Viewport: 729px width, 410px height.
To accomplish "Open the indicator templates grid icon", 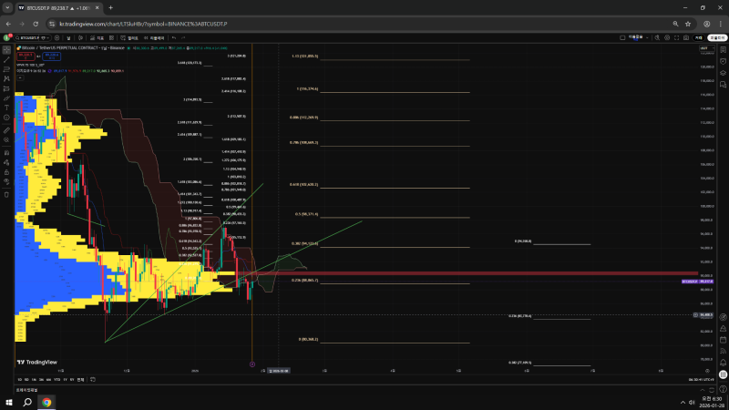I will coord(111,37).
